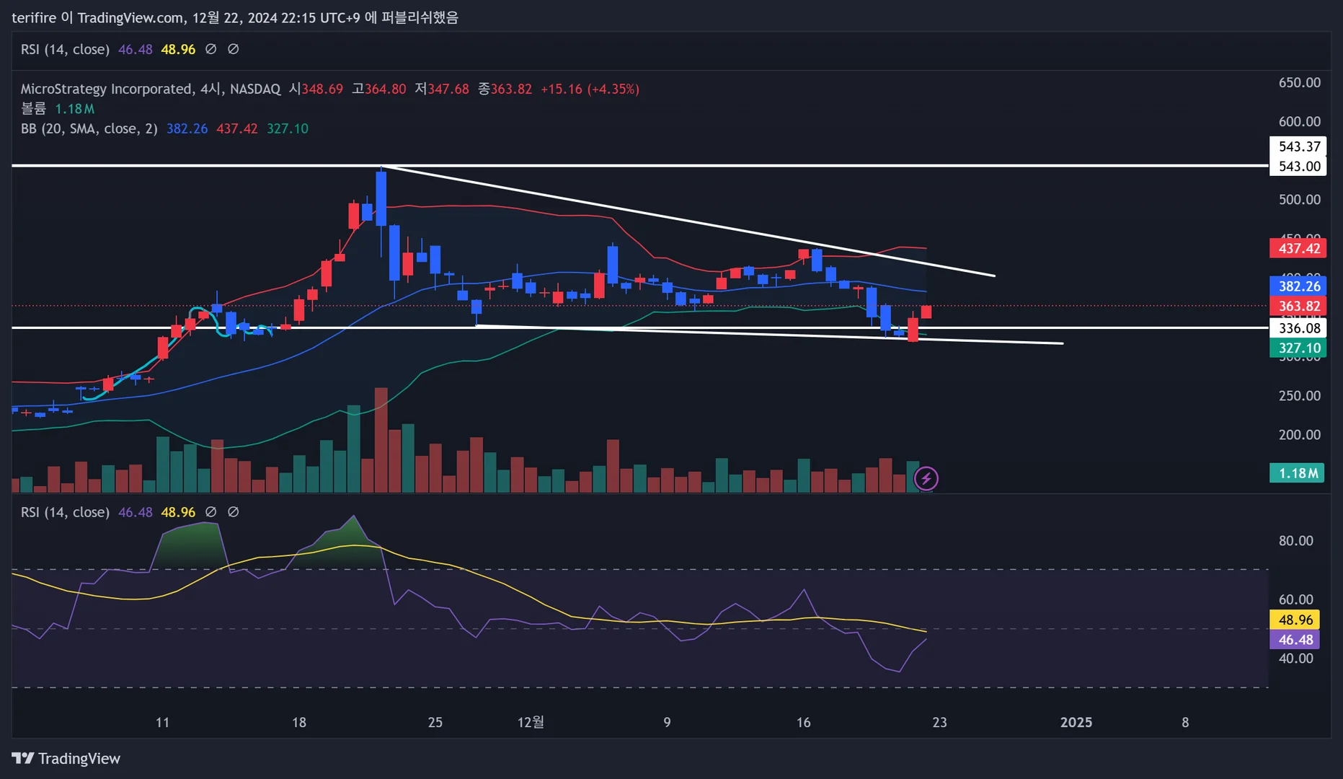The width and height of the screenshot is (1343, 779).
Task: Click the 543.00 price label on the axis
Action: tap(1298, 167)
